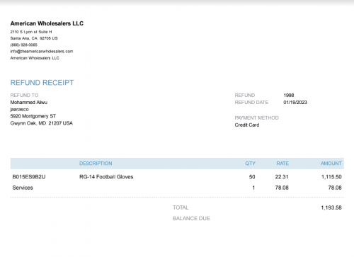The height and width of the screenshot is (257, 354).
Task: Click the REFUND DATE label
Action: (x=251, y=102)
